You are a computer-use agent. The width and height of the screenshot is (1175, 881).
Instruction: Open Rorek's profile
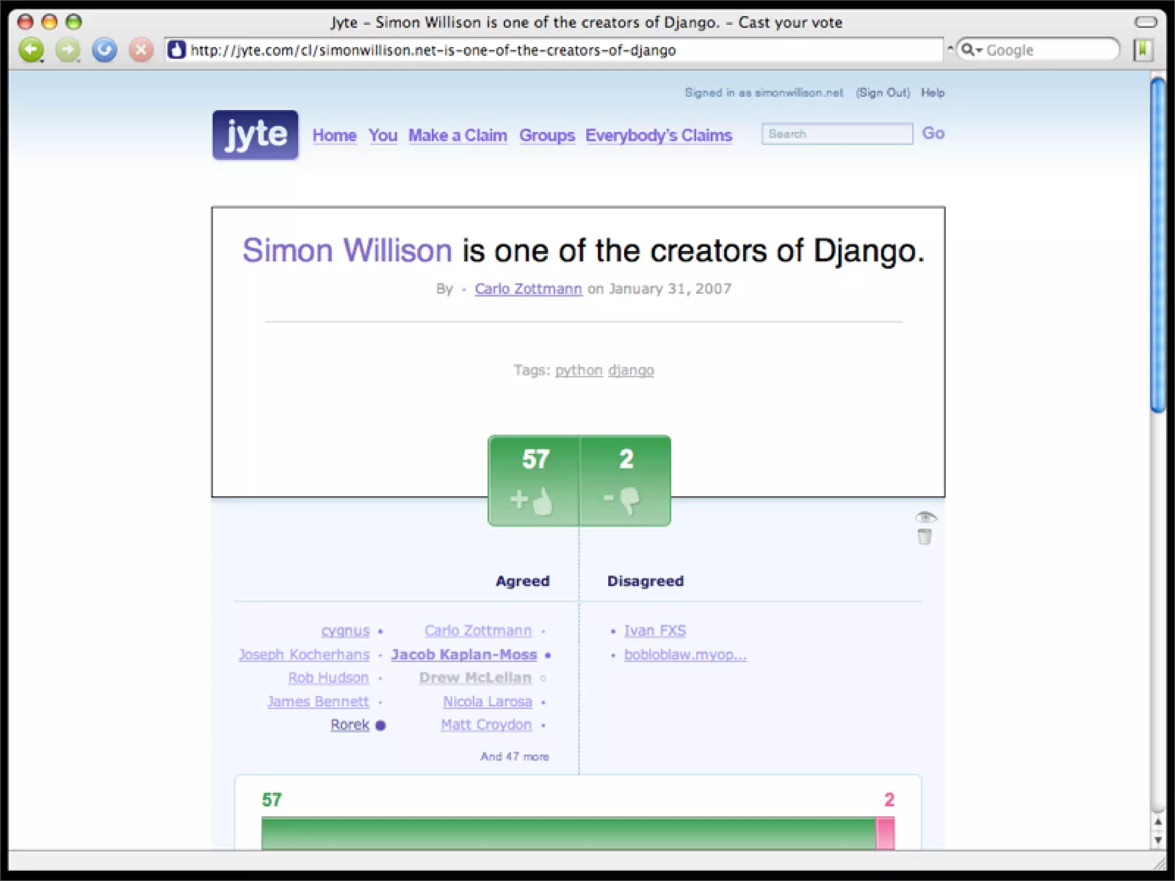(350, 724)
